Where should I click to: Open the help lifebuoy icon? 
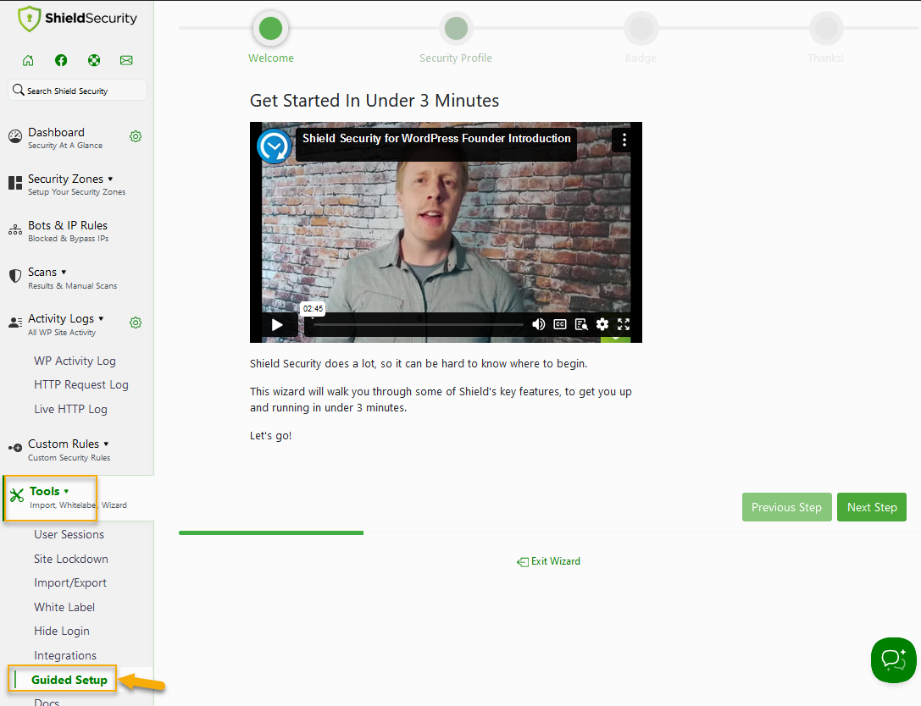pyautogui.click(x=94, y=60)
